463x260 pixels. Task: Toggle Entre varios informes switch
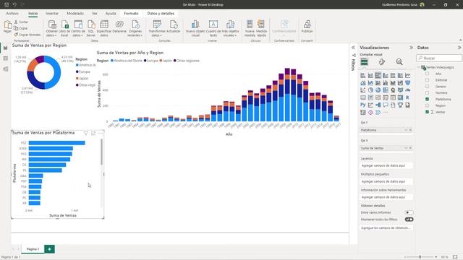(409, 212)
